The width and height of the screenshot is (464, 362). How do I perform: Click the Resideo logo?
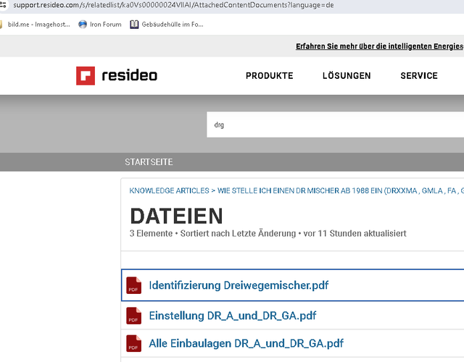click(116, 75)
